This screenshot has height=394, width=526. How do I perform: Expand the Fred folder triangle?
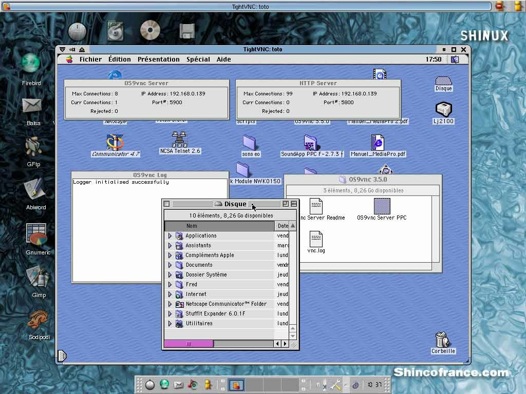point(170,284)
